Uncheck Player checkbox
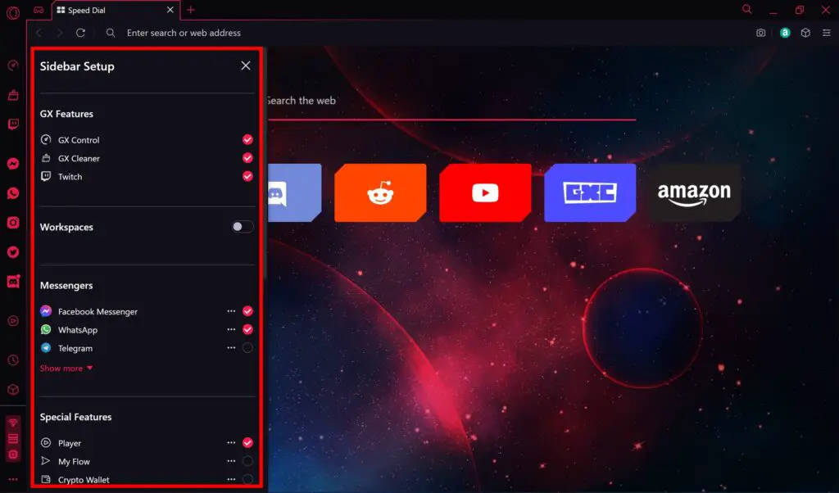 (x=247, y=443)
